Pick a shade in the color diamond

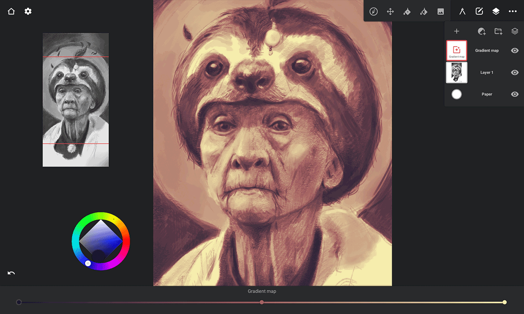[x=101, y=241]
